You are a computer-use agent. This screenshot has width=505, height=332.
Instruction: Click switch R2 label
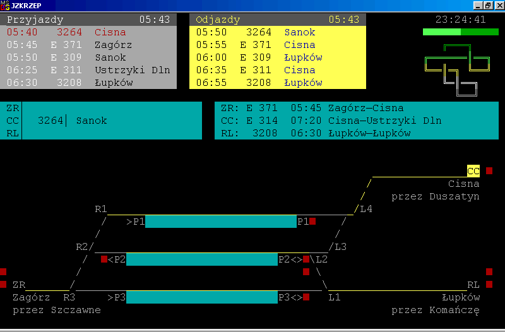82,247
